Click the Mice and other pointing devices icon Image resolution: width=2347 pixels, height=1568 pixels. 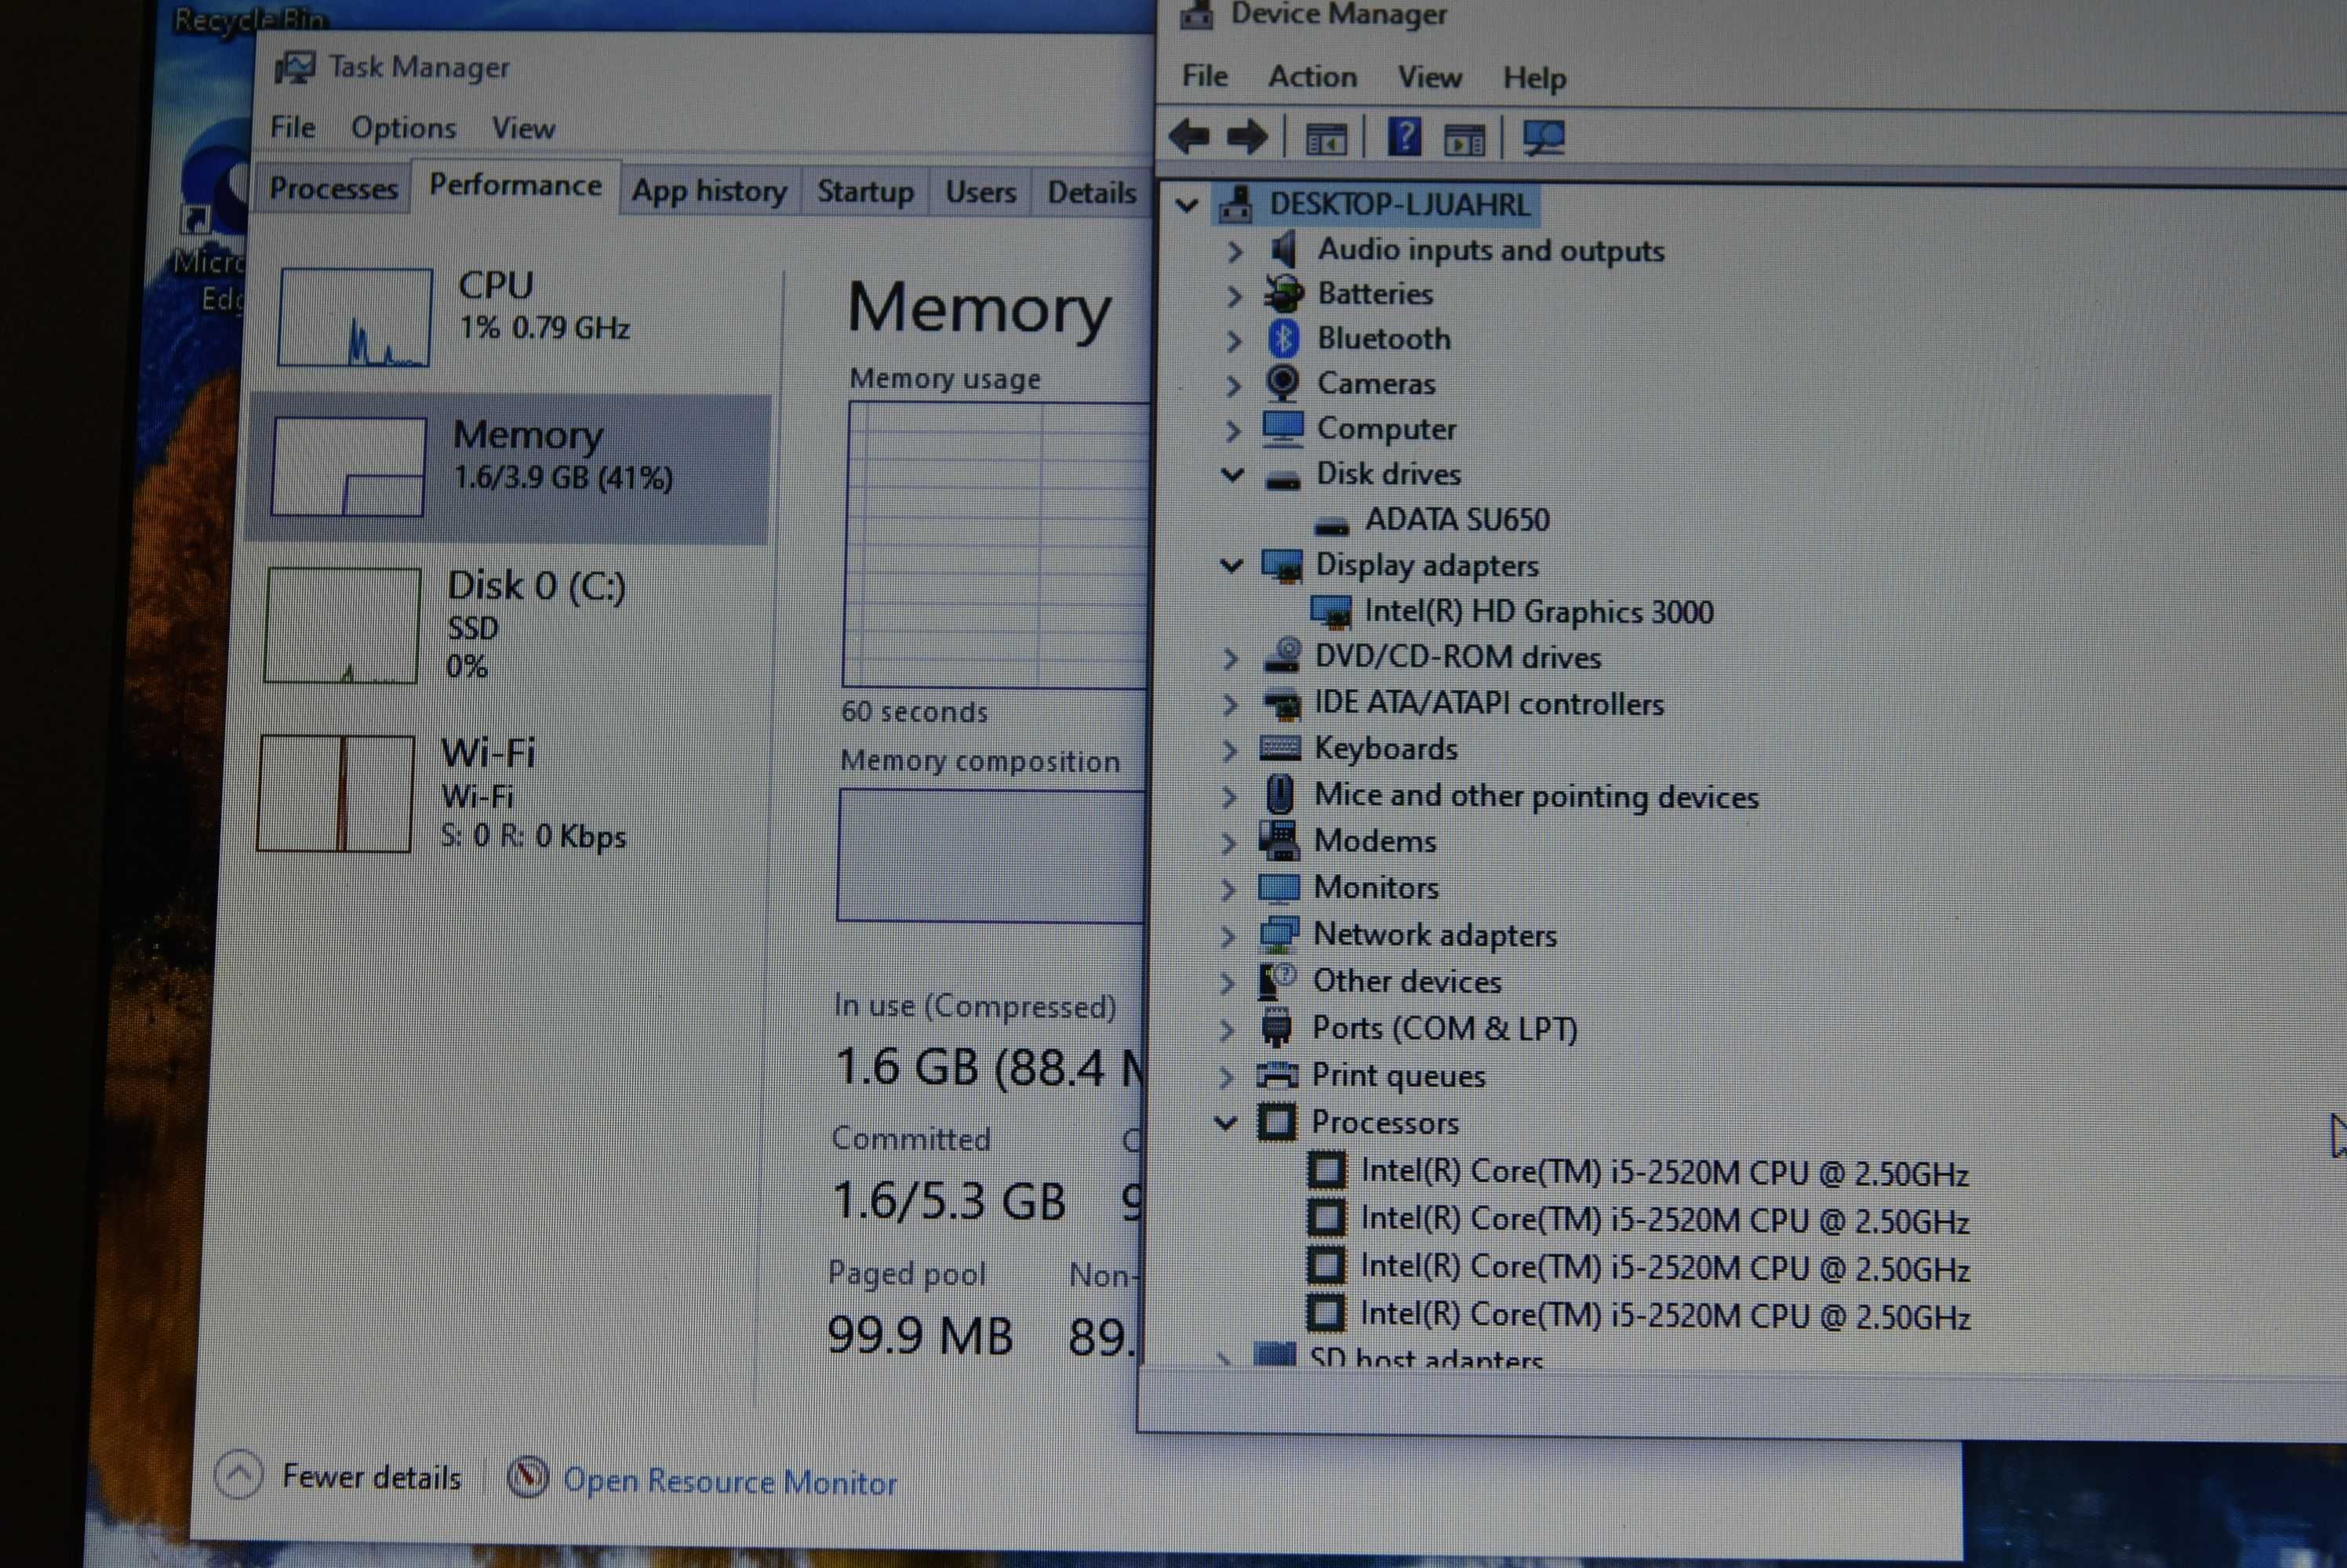click(1279, 795)
